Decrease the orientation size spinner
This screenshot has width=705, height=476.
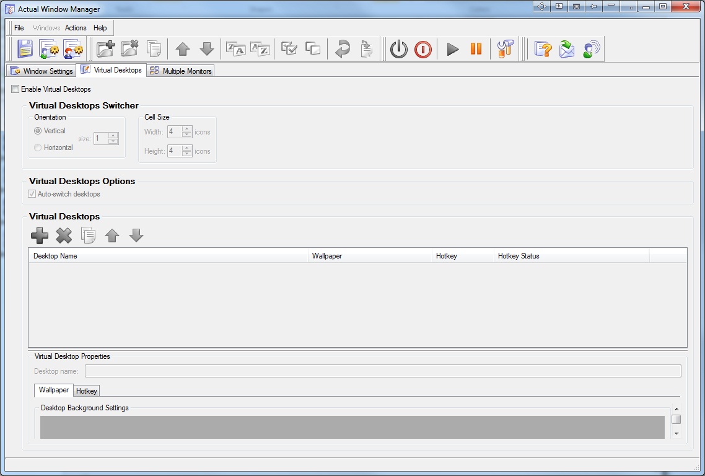113,141
